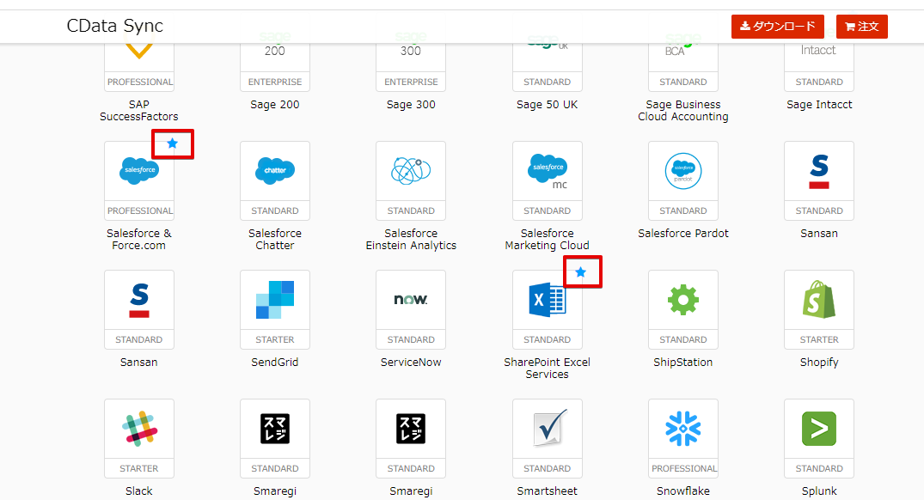Image resolution: width=924 pixels, height=500 pixels.
Task: Open the SharePoint Excel Services icon
Action: point(548,300)
